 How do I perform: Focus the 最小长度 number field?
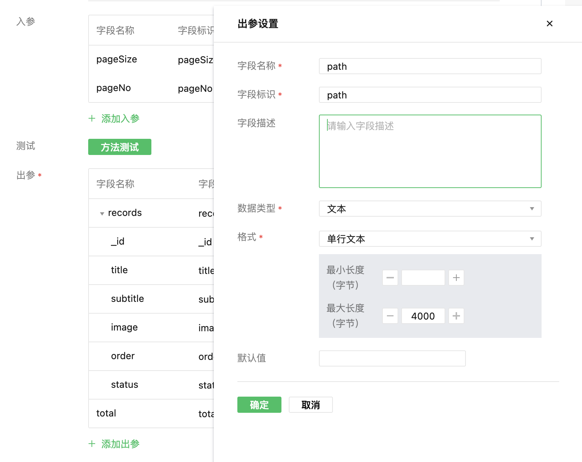tap(423, 278)
